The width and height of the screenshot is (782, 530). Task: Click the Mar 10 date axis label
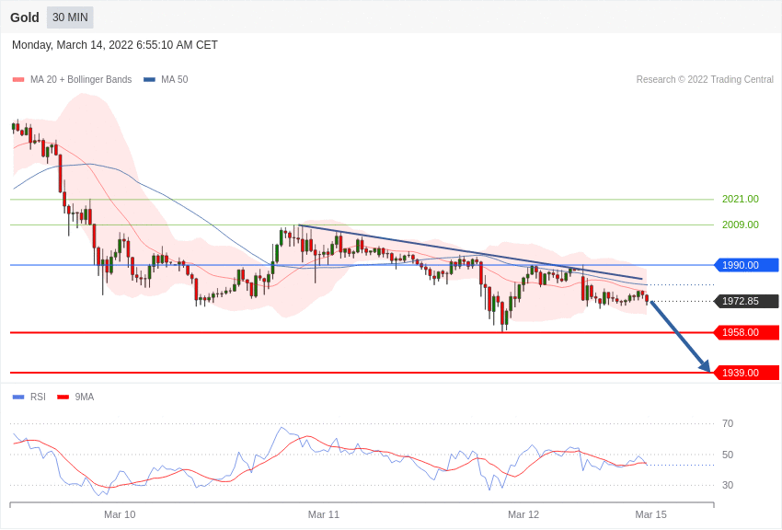click(x=120, y=514)
